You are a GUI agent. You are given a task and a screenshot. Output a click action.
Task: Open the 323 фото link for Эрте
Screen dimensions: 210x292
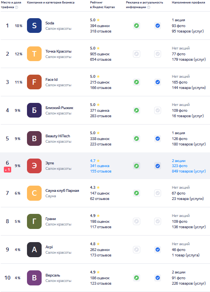click(x=180, y=166)
